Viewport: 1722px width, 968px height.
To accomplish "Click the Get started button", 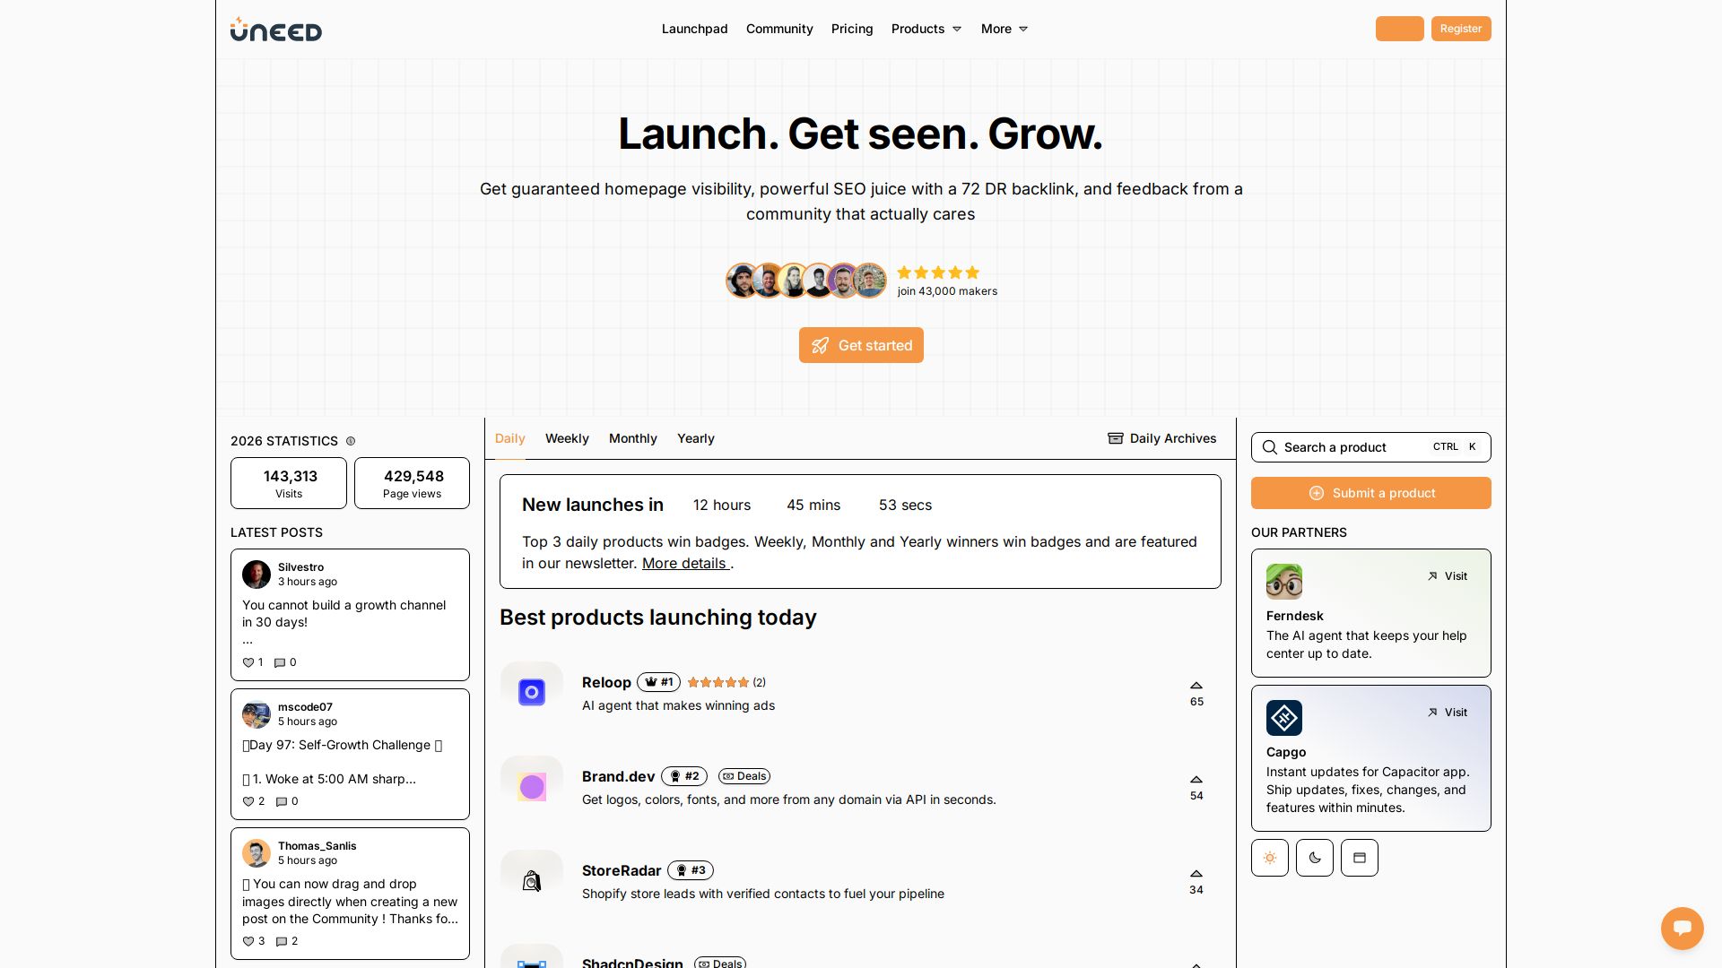I will click(x=861, y=345).
